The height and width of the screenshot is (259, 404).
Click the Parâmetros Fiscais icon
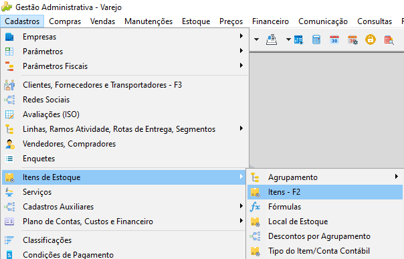(x=9, y=66)
